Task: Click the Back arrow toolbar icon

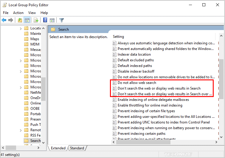Action: click(x=4, y=20)
